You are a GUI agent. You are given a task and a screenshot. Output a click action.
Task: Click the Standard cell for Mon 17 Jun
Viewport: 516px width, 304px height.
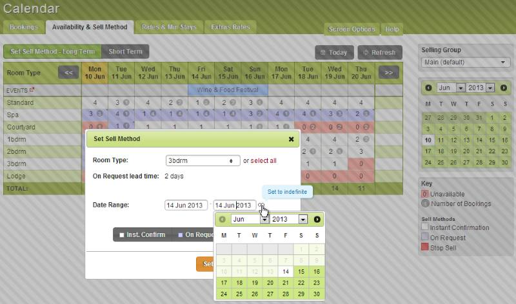[x=281, y=102]
